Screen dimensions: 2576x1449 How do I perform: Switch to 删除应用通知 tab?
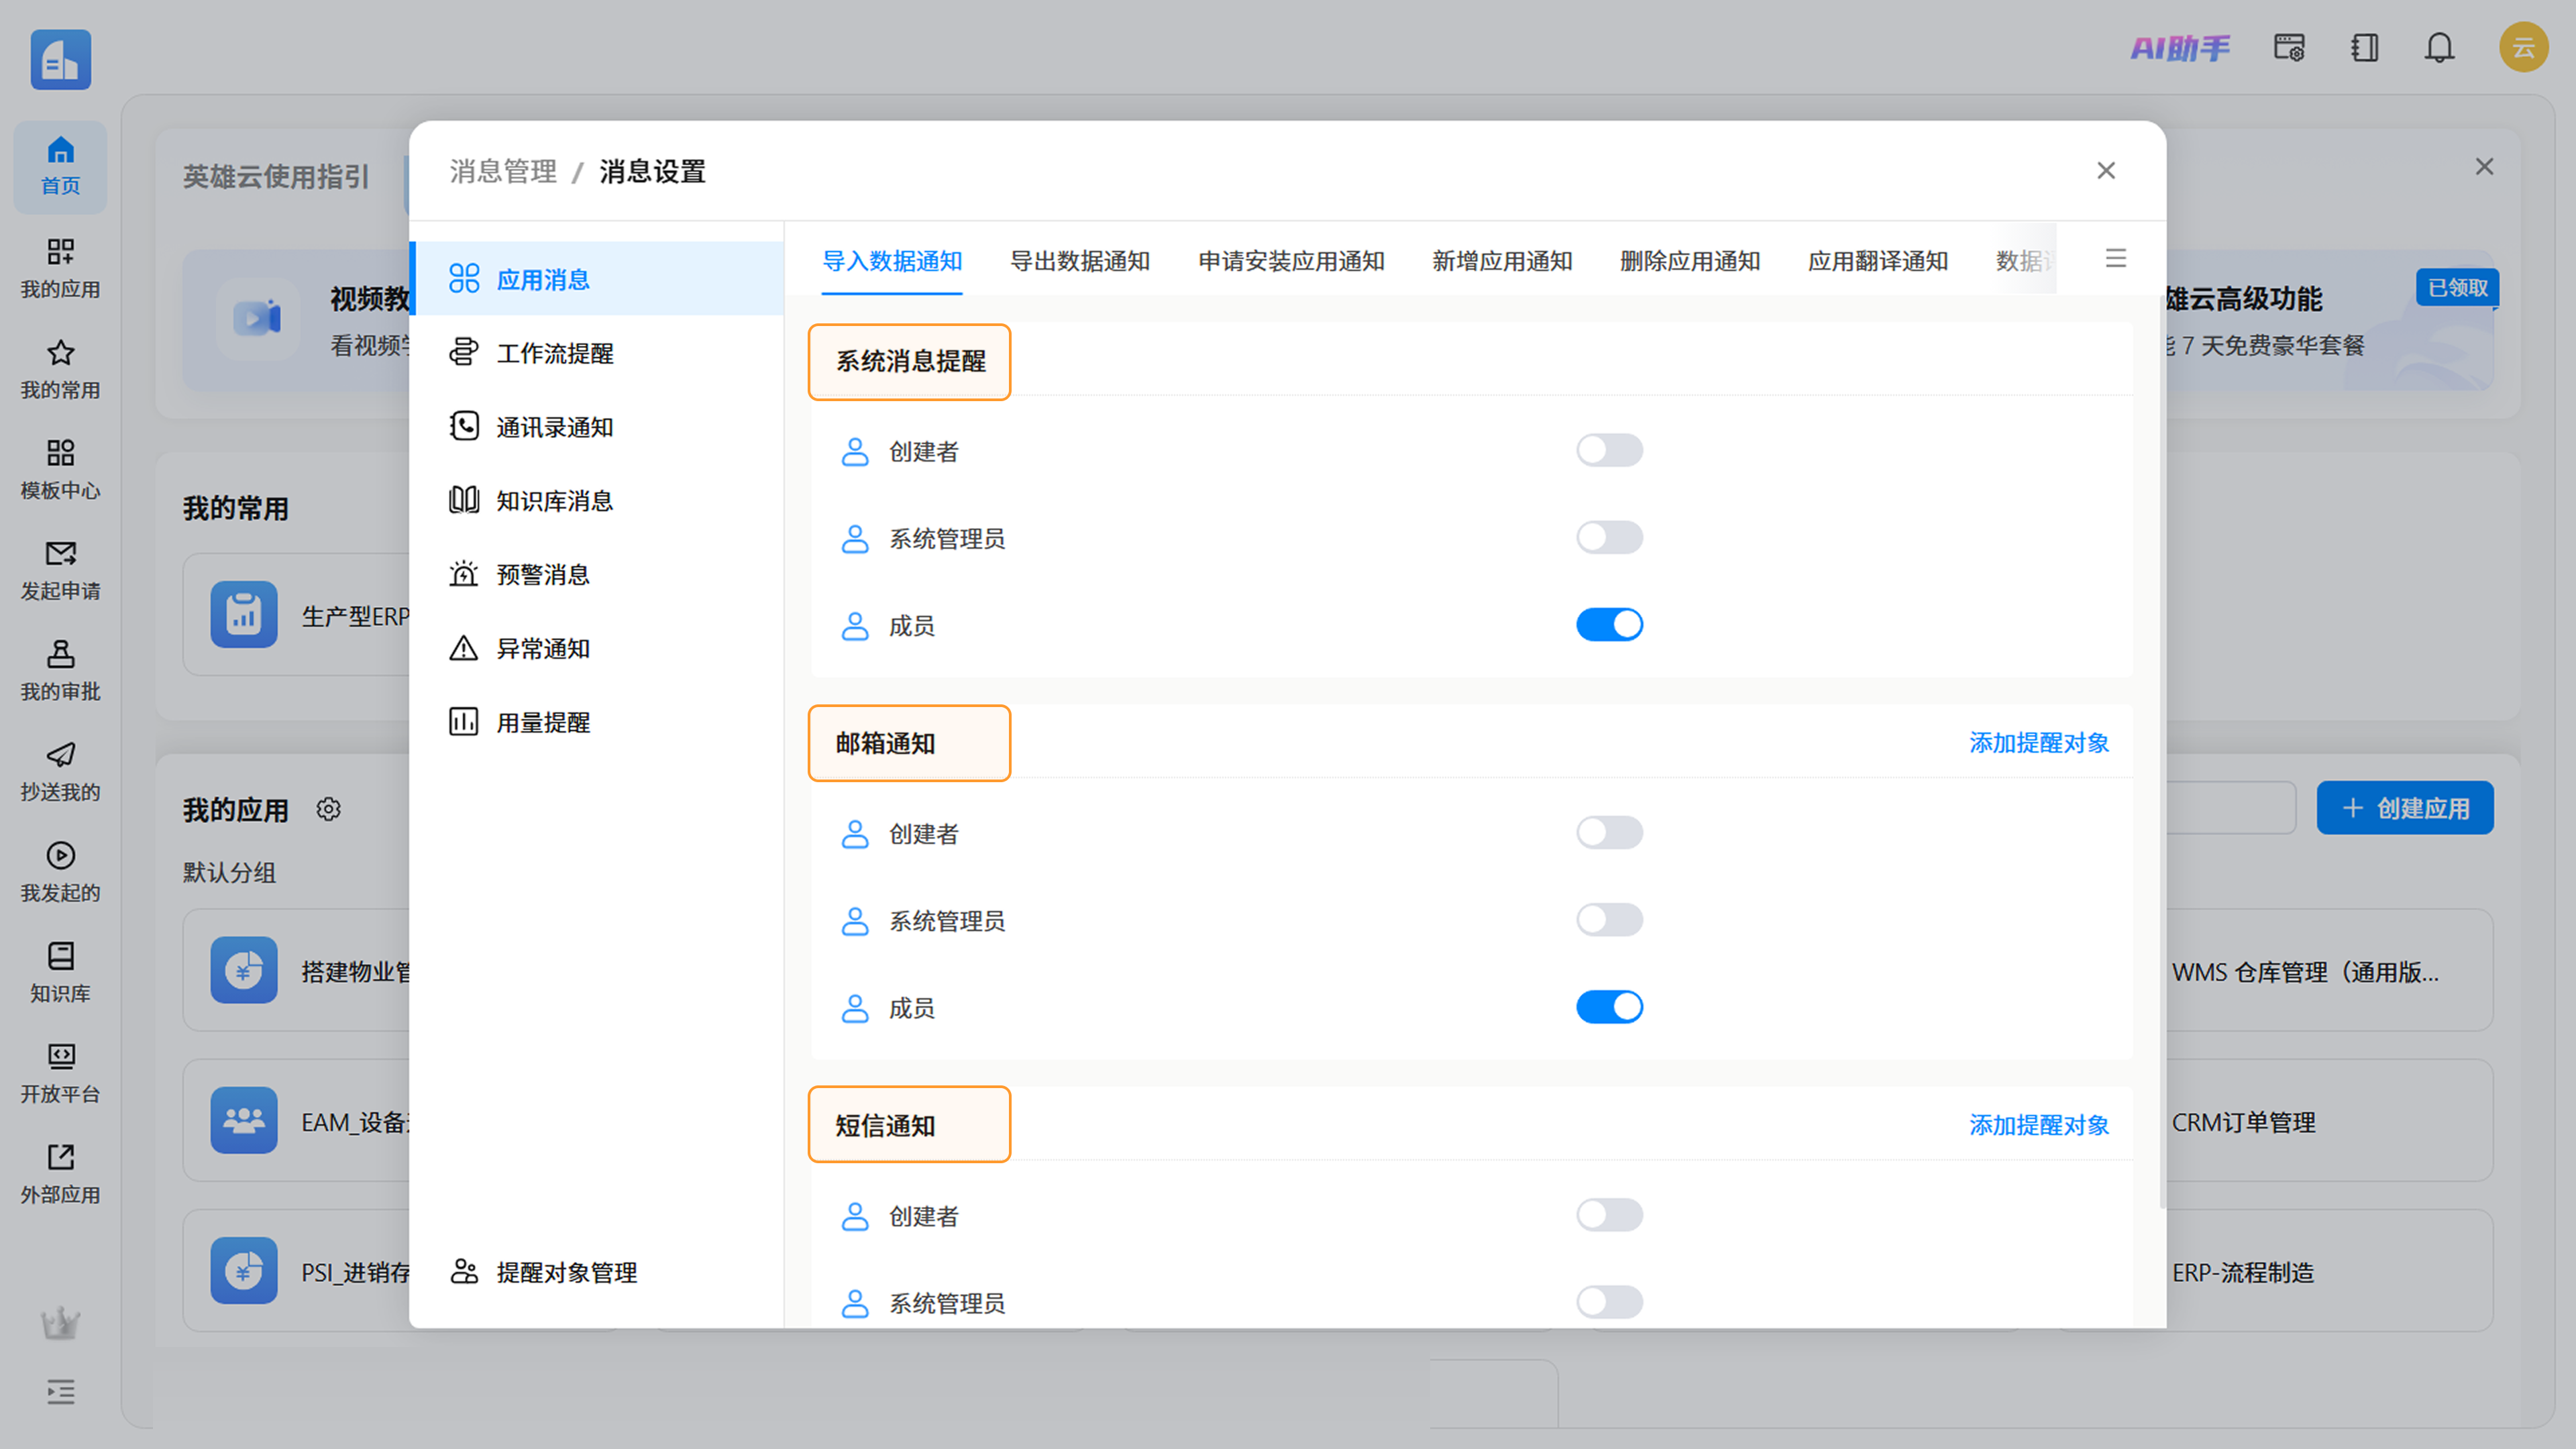tap(1690, 261)
